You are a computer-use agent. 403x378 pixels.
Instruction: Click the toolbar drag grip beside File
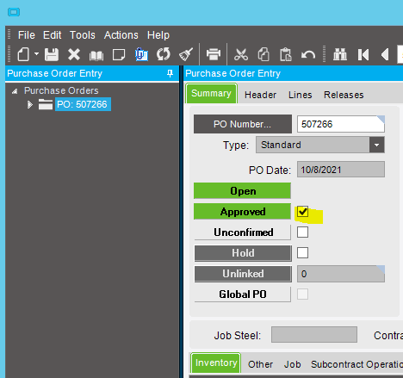(9, 34)
